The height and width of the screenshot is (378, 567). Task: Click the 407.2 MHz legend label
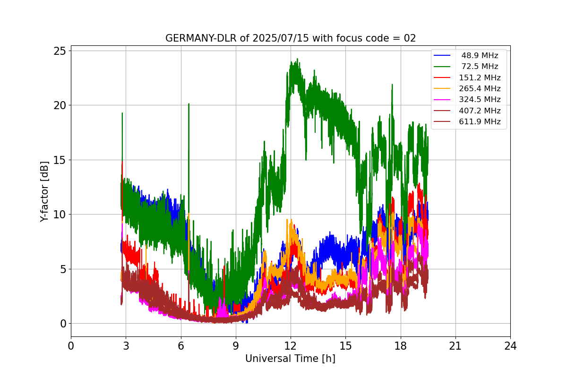click(480, 111)
